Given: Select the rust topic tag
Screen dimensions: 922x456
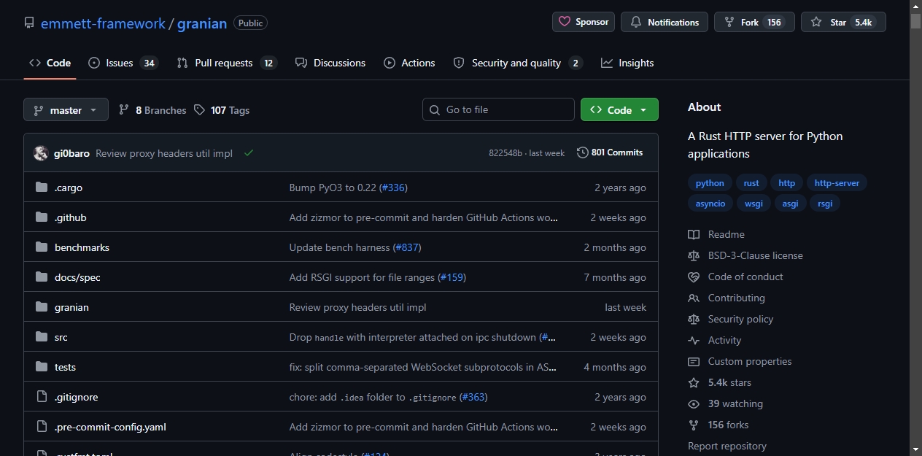Looking at the screenshot, I should pos(751,183).
